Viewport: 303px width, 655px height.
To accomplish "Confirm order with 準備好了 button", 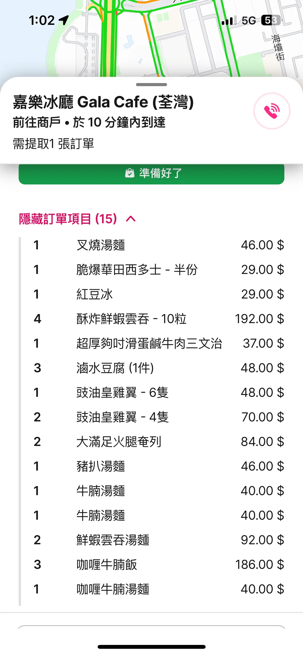I will click(x=151, y=173).
